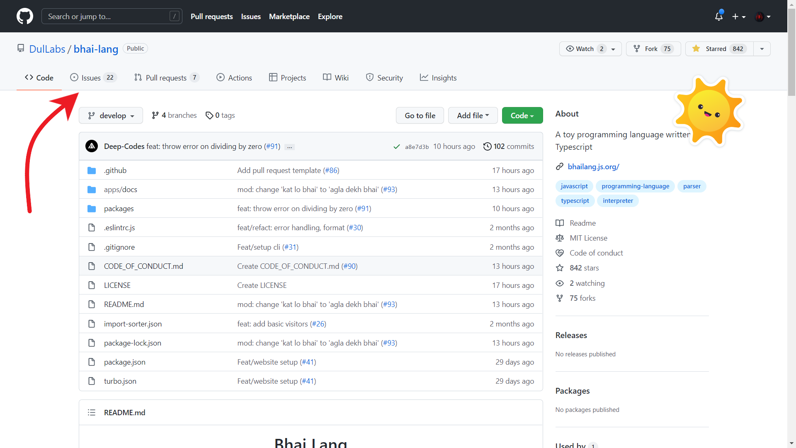This screenshot has width=796, height=448.
Task: Click the GitHub Octocat logo
Action: [x=25, y=17]
